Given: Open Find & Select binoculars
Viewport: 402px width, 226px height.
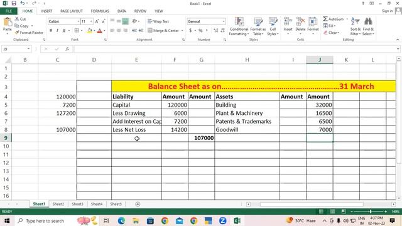Looking at the screenshot, I should [368, 26].
